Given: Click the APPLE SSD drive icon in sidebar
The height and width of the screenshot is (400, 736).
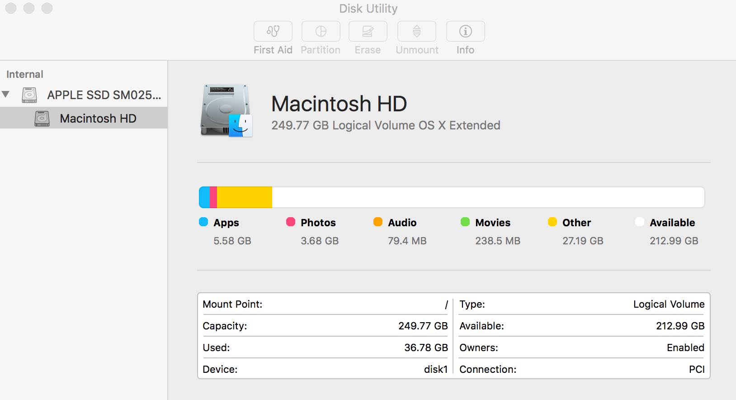Looking at the screenshot, I should click(30, 95).
